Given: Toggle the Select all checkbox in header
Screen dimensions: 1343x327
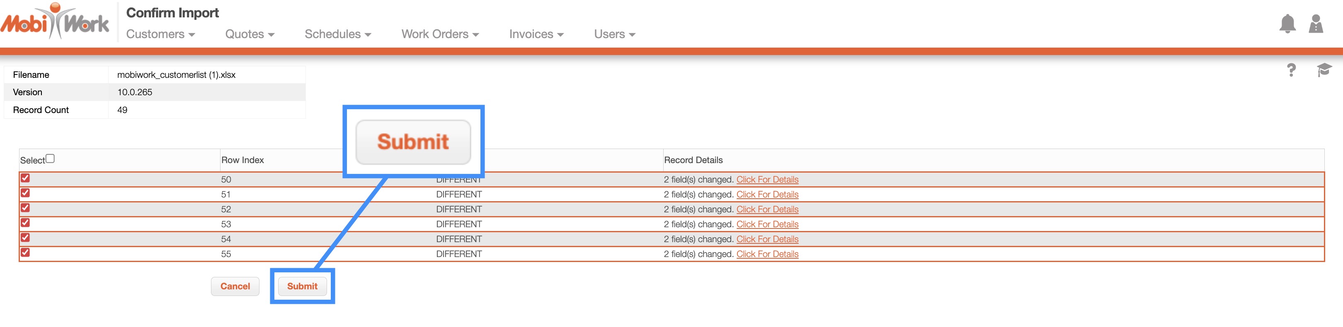Looking at the screenshot, I should [x=50, y=159].
